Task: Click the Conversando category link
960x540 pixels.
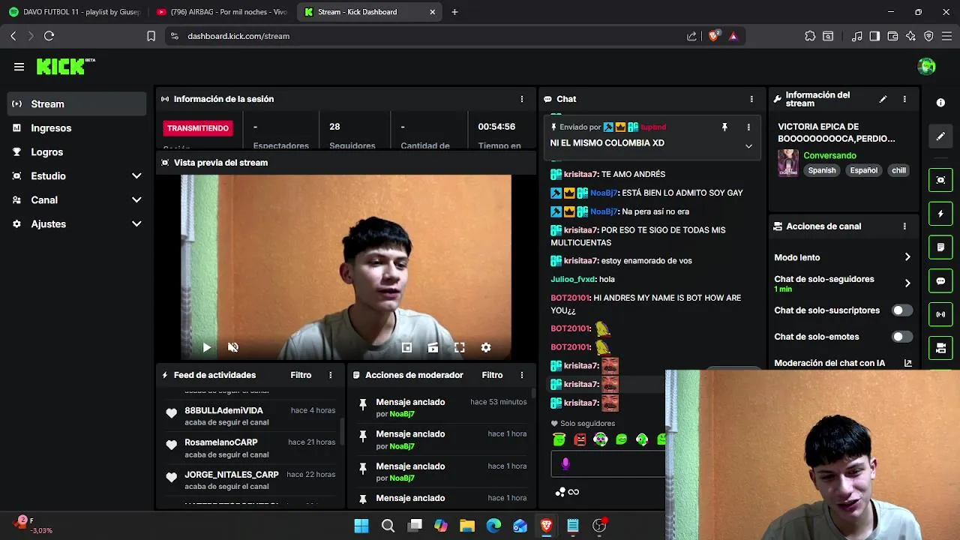Action: coord(829,156)
